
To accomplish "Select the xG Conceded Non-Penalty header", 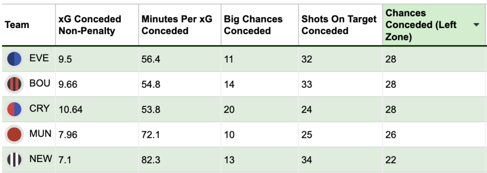I will [90, 25].
